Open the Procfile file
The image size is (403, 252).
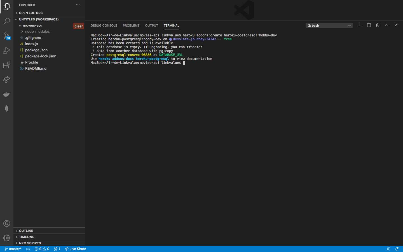pyautogui.click(x=49, y=62)
